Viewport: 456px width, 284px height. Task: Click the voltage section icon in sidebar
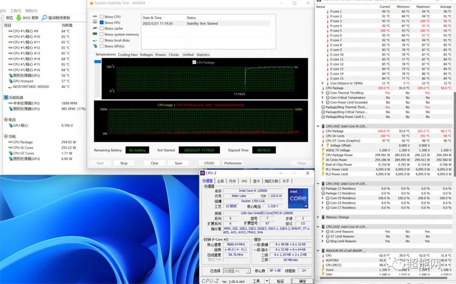point(6,120)
